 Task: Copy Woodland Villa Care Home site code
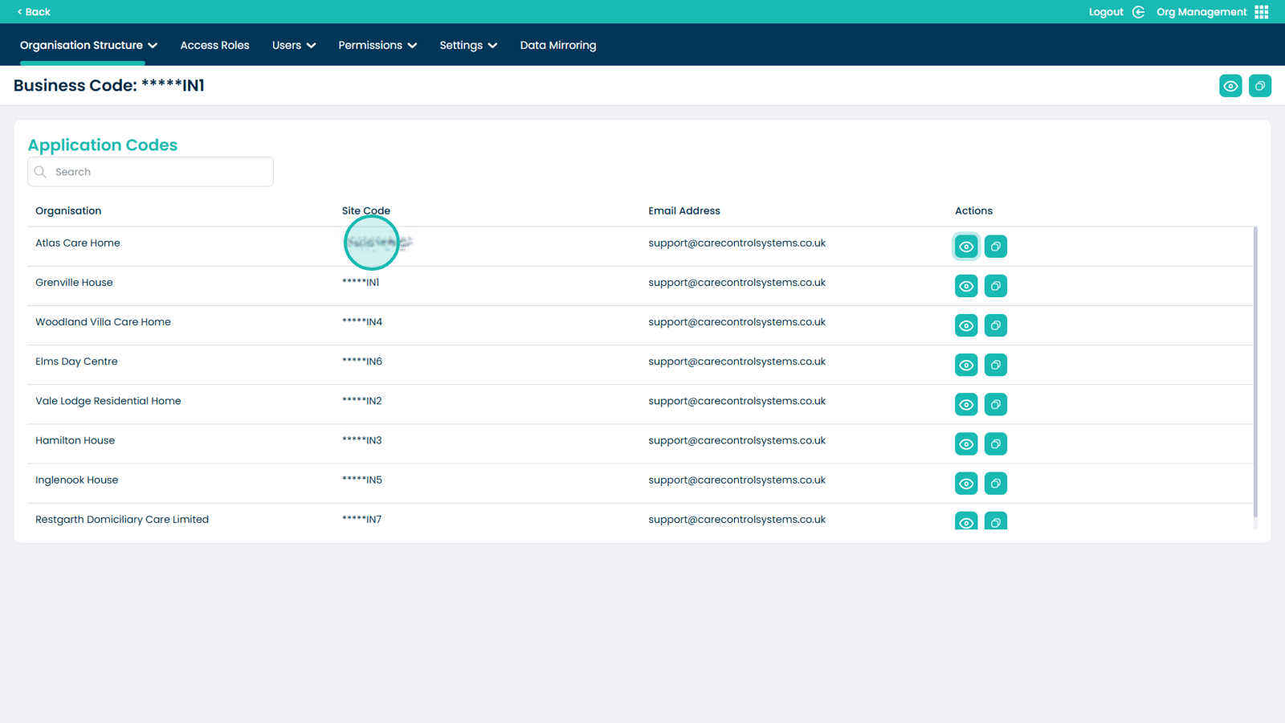[x=995, y=325]
